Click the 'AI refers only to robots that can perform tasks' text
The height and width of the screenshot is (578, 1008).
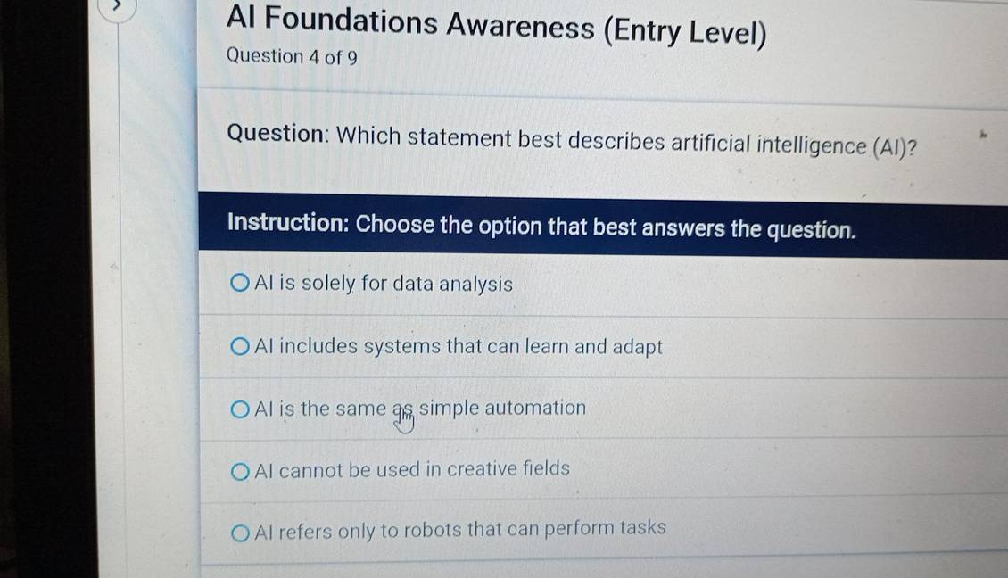pos(460,528)
